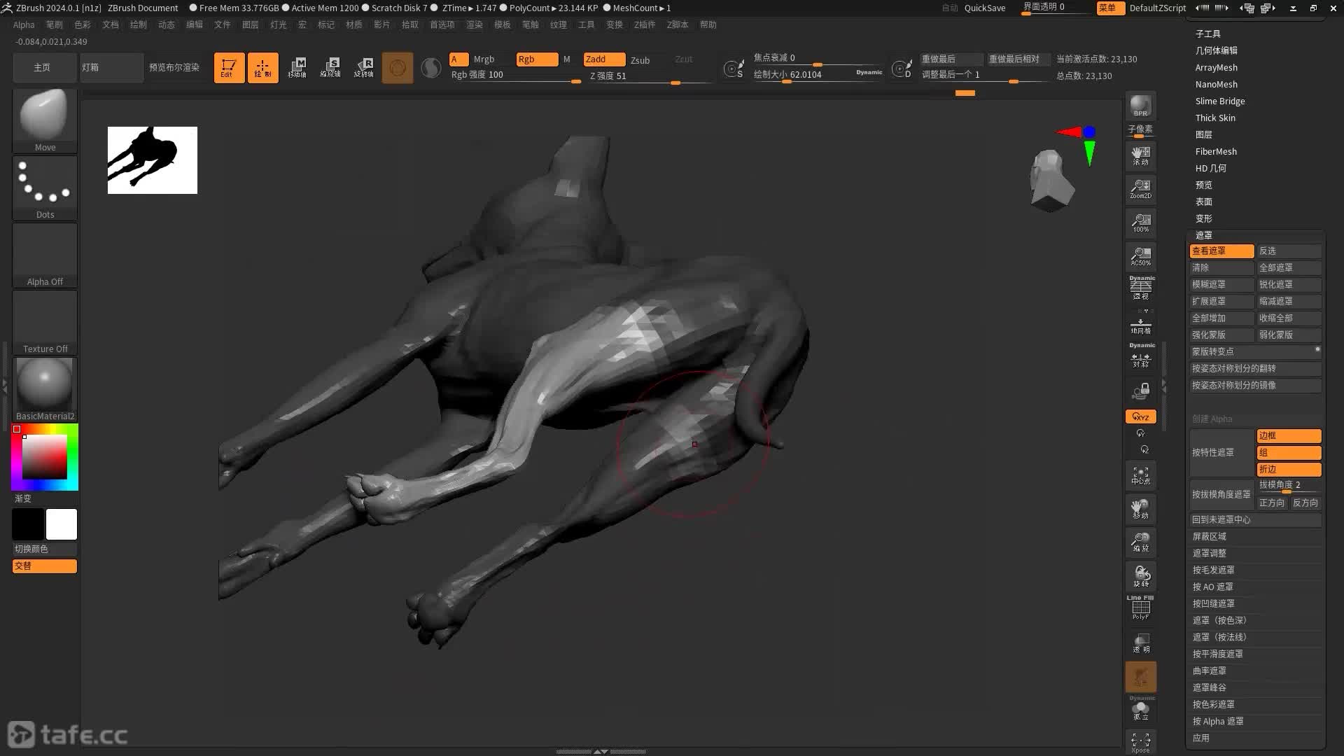This screenshot has height=756, width=1344.
Task: Click the Frame center (中心点) icon
Action: click(1140, 476)
